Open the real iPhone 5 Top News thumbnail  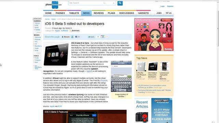141,67
